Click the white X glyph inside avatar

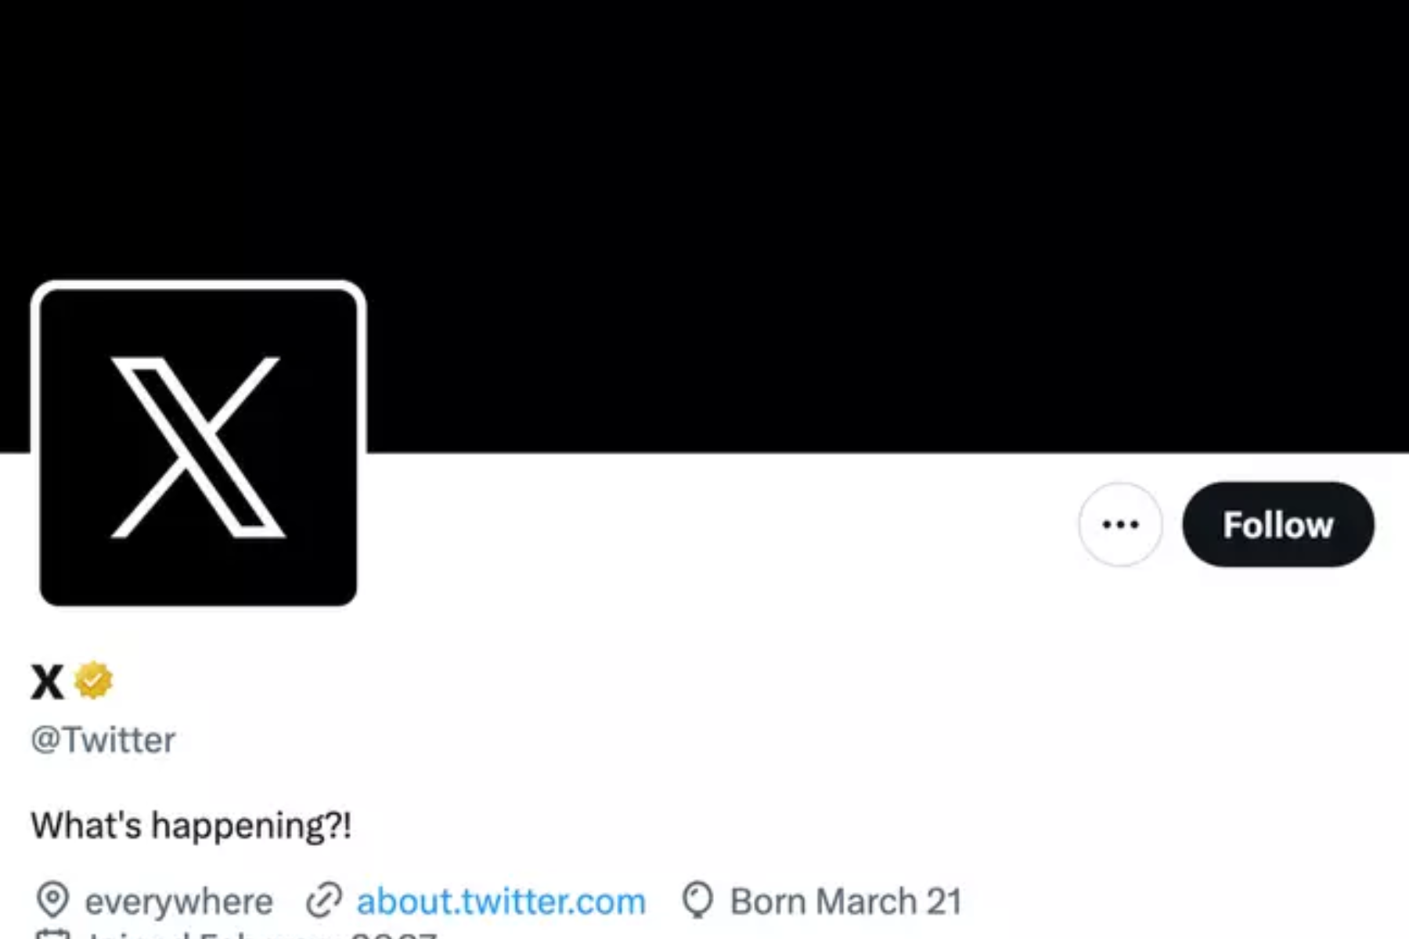point(198,448)
